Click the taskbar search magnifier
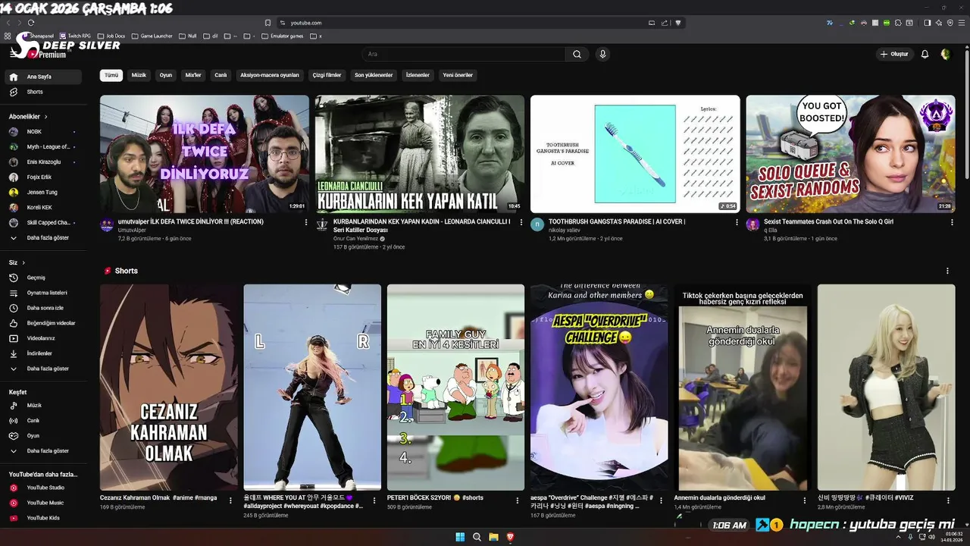The height and width of the screenshot is (546, 970). point(477,537)
